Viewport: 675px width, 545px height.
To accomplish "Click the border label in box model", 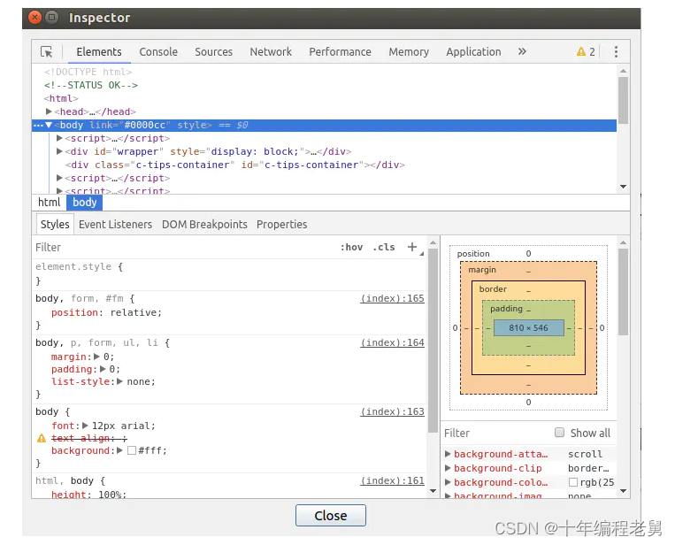I will click(x=493, y=289).
